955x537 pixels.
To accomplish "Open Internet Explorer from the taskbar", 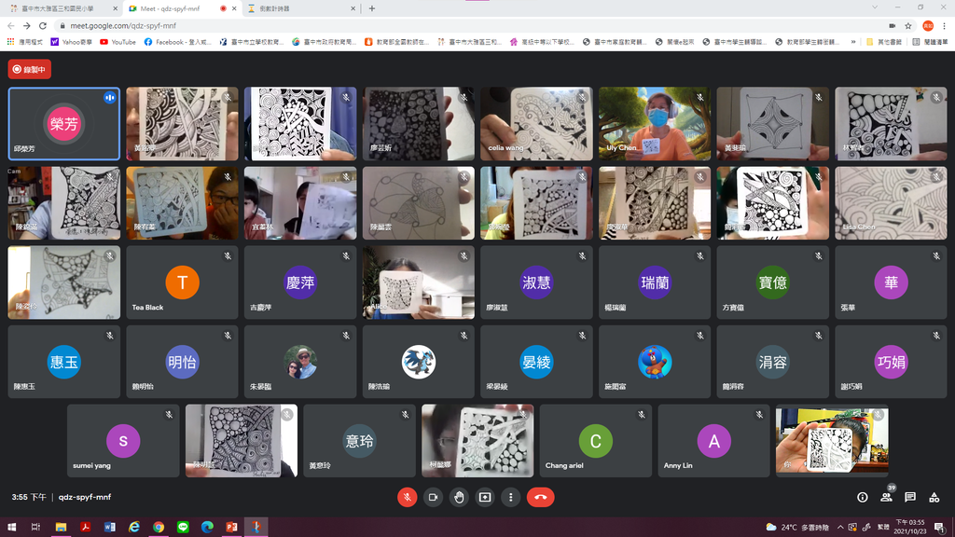I will 134,527.
